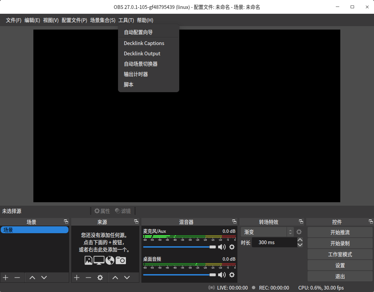Open 自动场景切换器 from tools menu

(x=149, y=64)
